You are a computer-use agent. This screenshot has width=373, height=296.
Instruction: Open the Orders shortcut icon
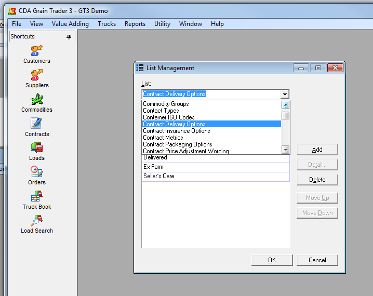click(36, 172)
